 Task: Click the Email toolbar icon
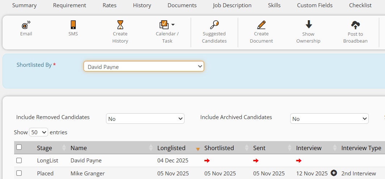coord(26,25)
